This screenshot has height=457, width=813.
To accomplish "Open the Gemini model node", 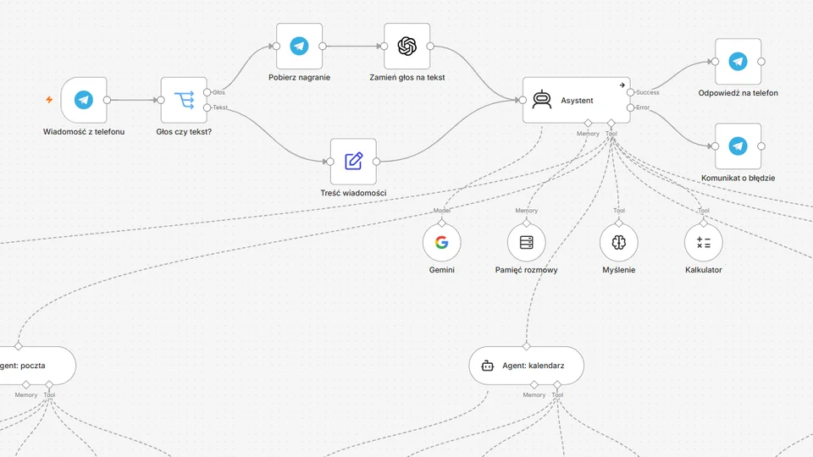I will (442, 243).
